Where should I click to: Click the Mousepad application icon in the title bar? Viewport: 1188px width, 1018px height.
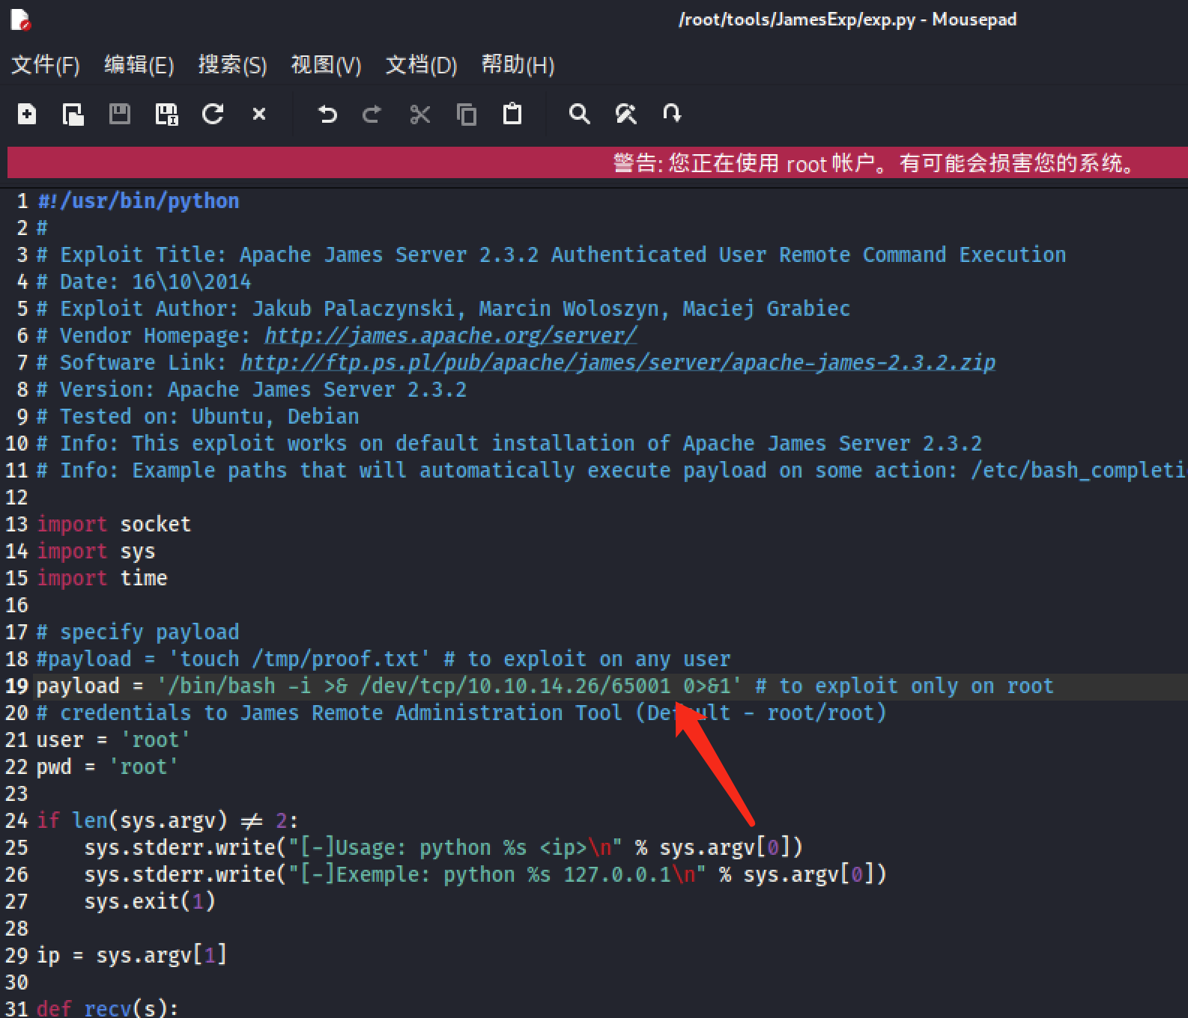tap(20, 20)
